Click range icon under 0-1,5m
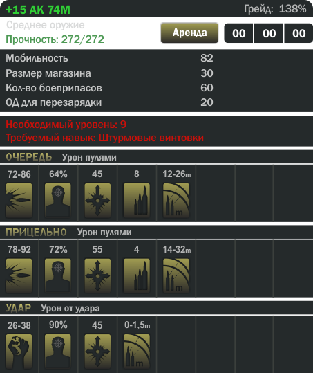 [137, 352]
